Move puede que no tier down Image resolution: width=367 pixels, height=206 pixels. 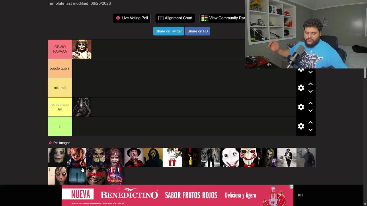point(311,110)
